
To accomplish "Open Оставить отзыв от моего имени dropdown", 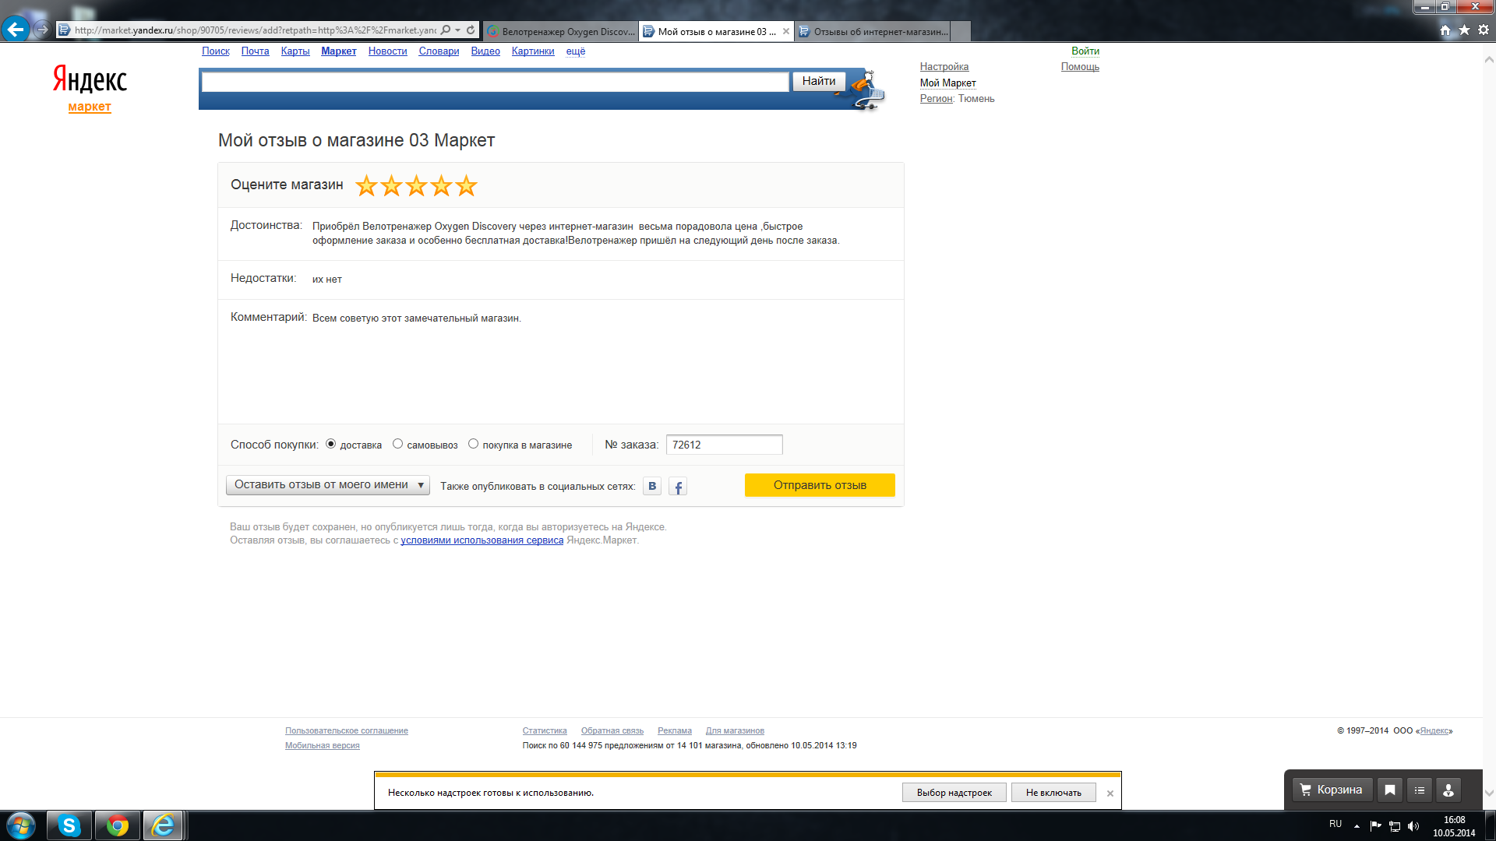I will 328,485.
